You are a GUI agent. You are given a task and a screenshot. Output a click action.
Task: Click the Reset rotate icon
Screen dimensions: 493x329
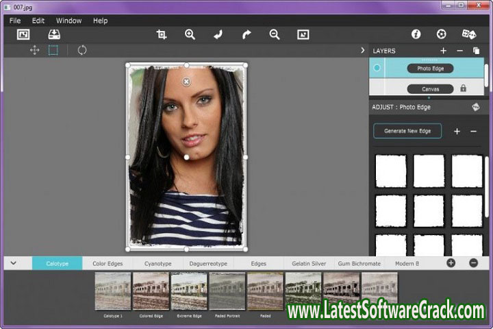click(82, 50)
